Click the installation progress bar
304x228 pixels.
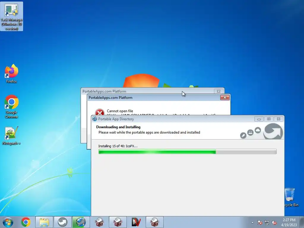point(188,151)
